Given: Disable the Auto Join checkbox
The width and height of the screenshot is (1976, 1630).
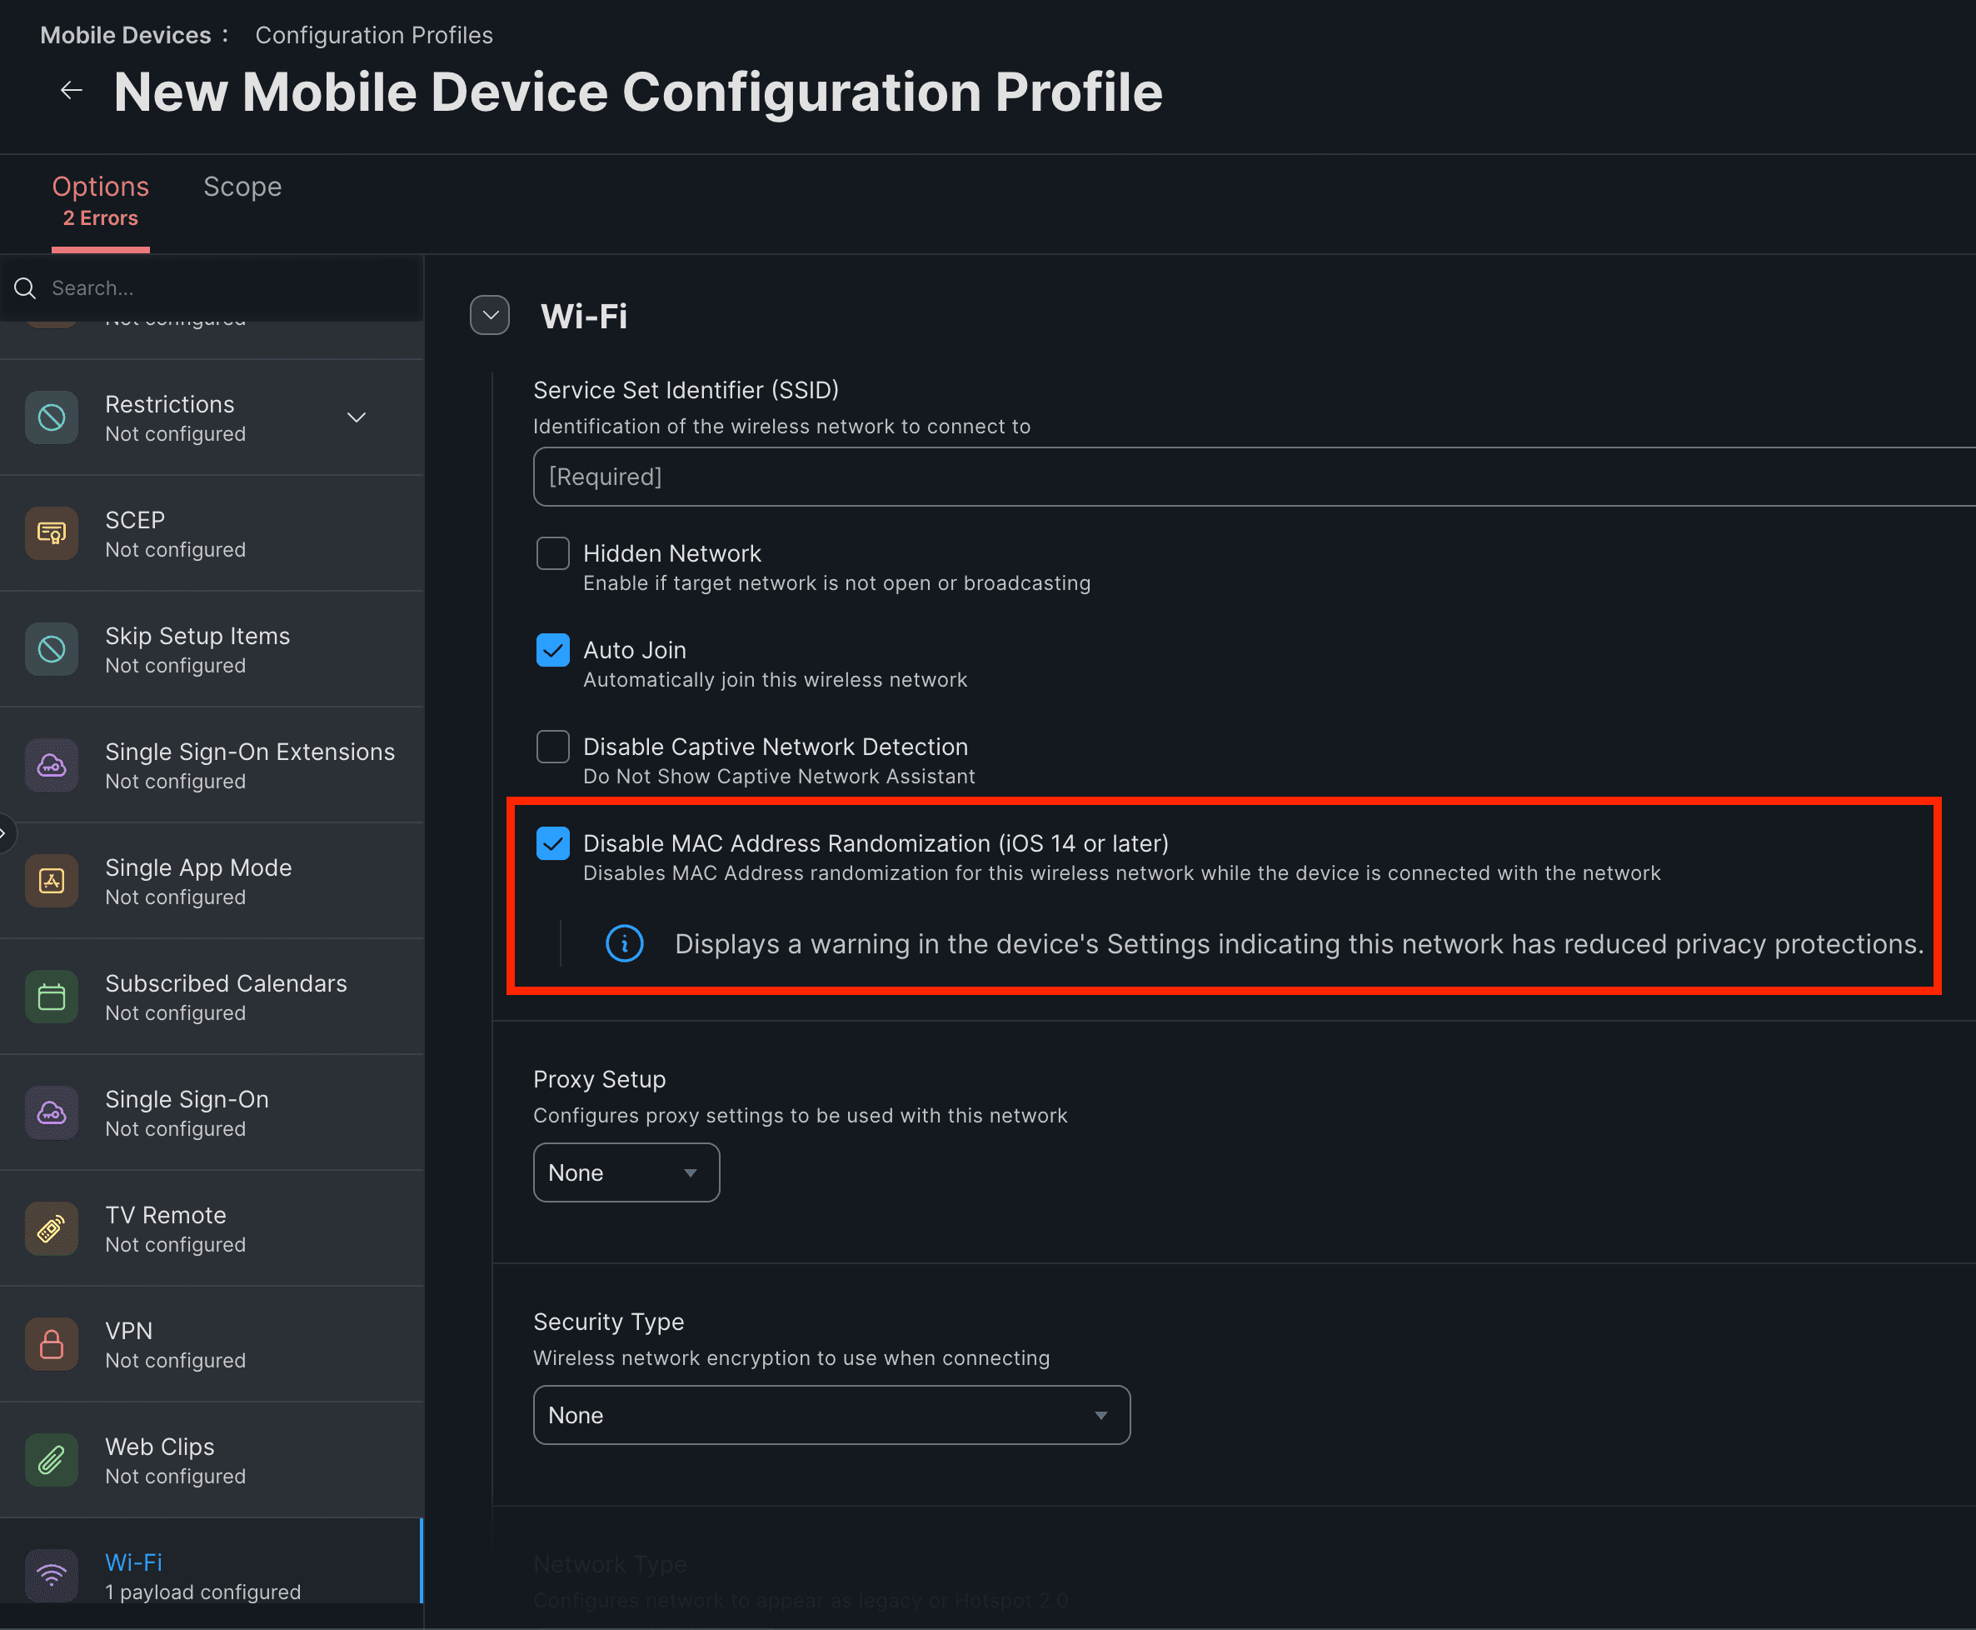Looking at the screenshot, I should pyautogui.click(x=553, y=649).
